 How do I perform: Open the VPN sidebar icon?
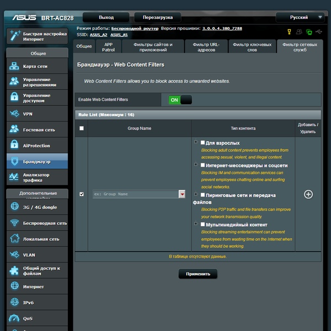[x=14, y=114]
